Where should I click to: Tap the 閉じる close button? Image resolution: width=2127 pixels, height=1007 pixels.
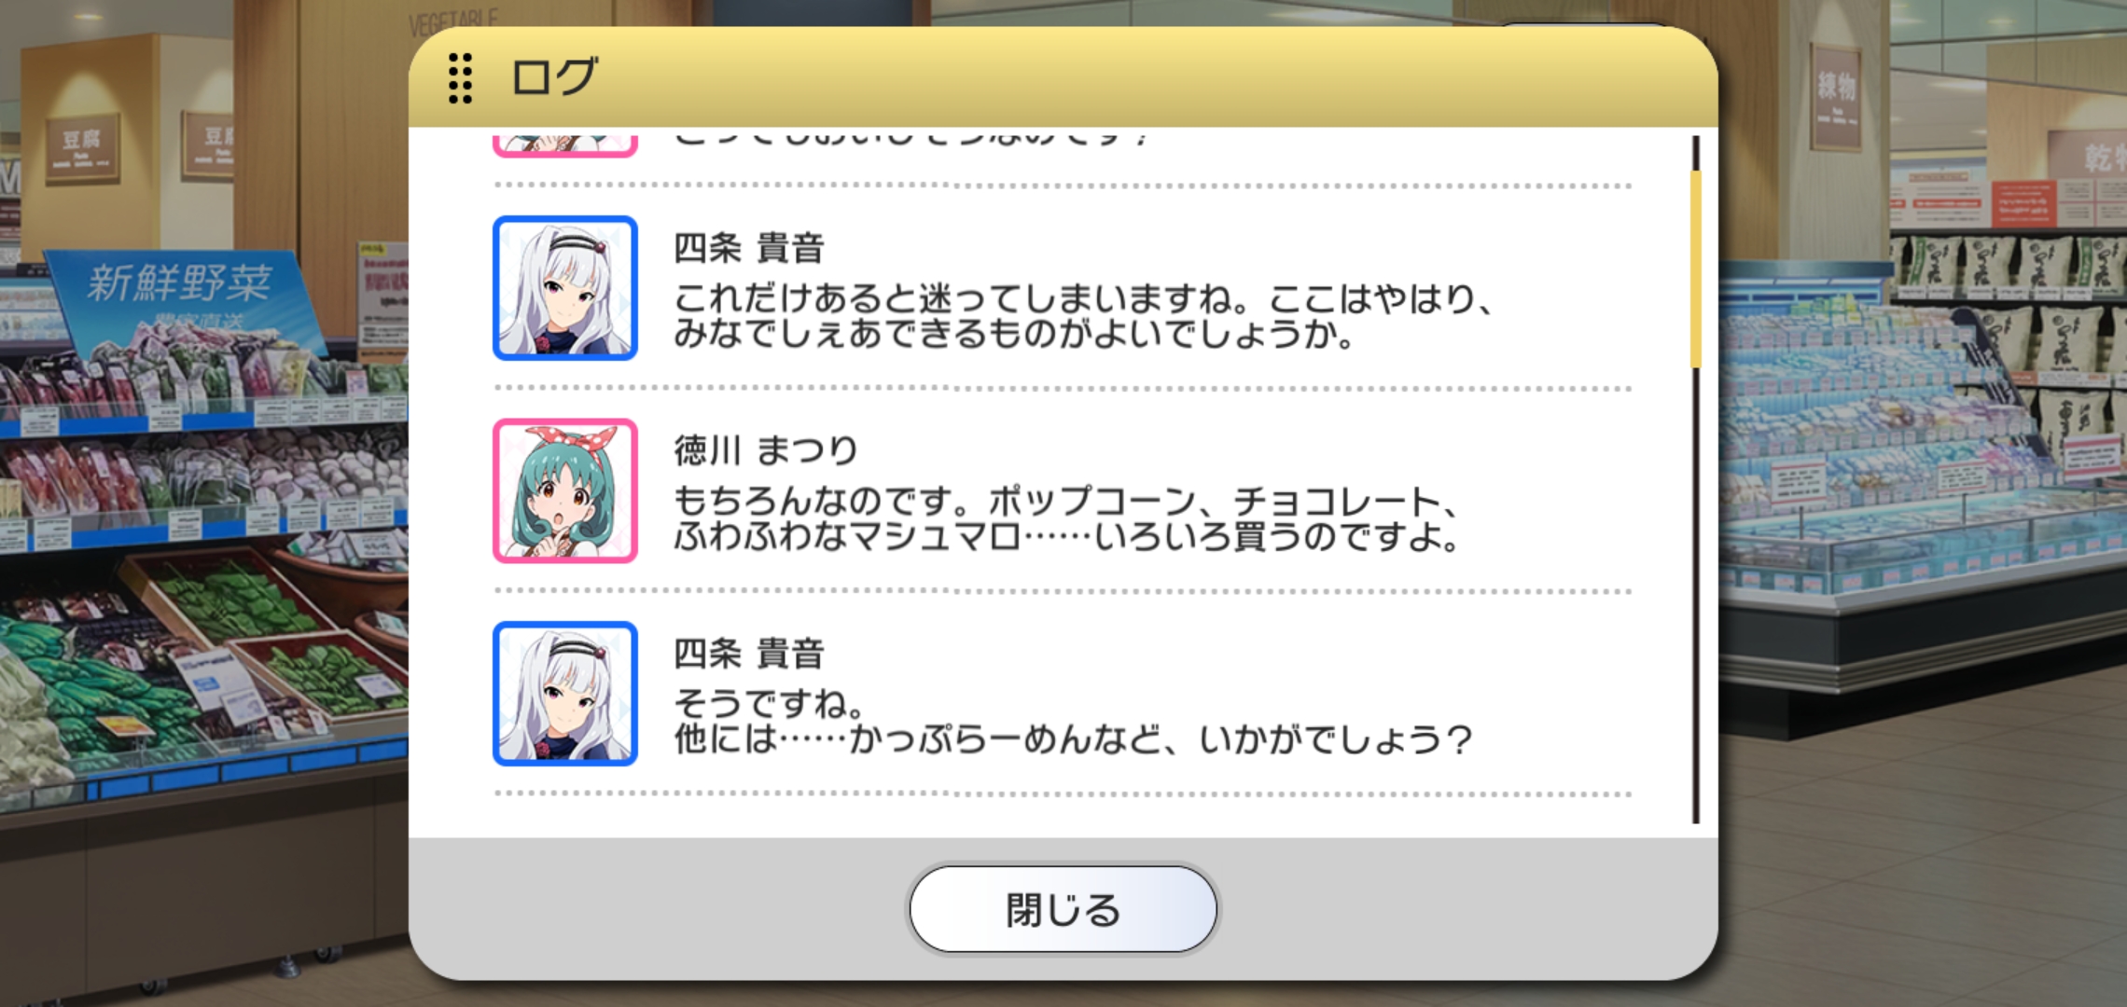point(1063,909)
